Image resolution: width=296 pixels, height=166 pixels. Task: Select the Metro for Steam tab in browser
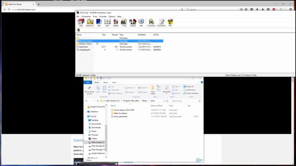coord(19,4)
